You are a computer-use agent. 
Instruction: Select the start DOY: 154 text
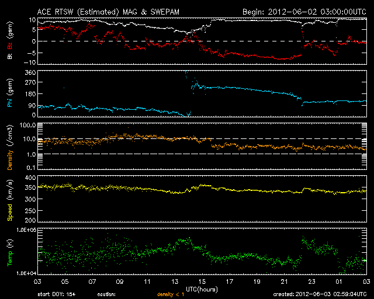coord(57,294)
